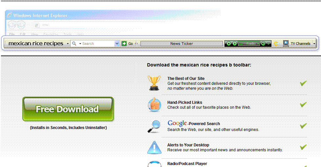The height and width of the screenshot is (167, 321).
Task: Click checkmark beside The Best of Our Site
Action: click(303, 83)
